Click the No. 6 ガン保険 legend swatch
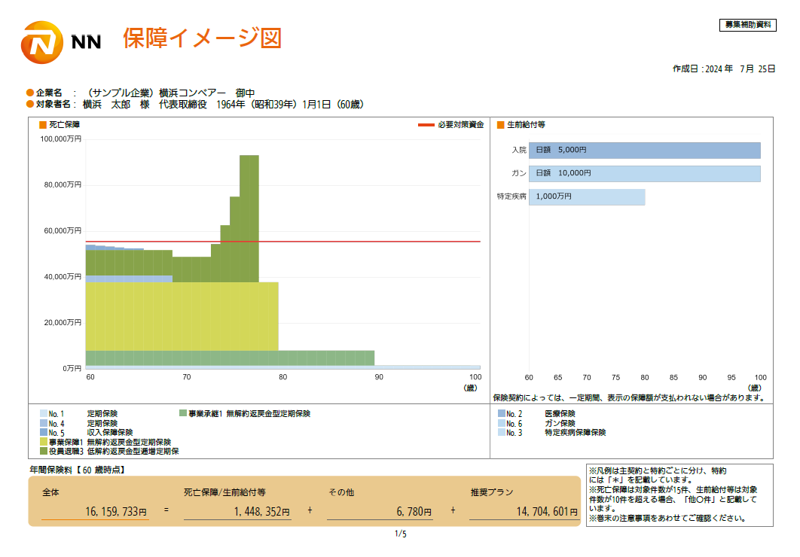Image resolution: width=800 pixels, height=557 pixels. pyautogui.click(x=501, y=423)
